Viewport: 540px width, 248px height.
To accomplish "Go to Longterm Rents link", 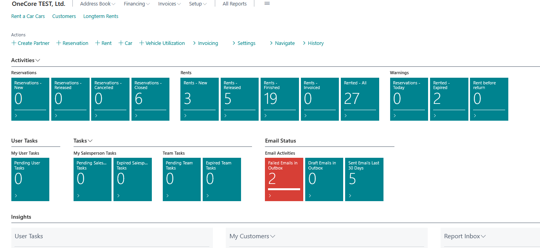I will pyautogui.click(x=101, y=16).
